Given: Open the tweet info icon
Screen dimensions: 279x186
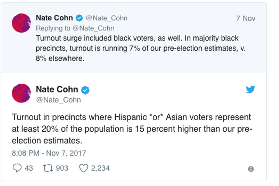Looking at the screenshot, I should (251, 169).
